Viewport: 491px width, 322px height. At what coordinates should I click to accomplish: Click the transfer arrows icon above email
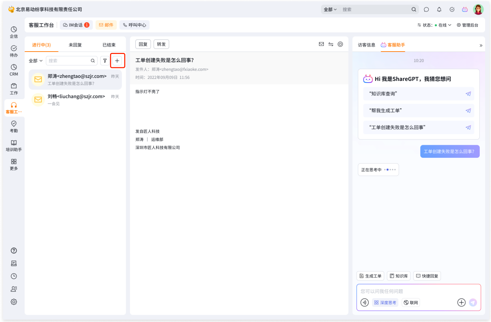[x=331, y=44]
